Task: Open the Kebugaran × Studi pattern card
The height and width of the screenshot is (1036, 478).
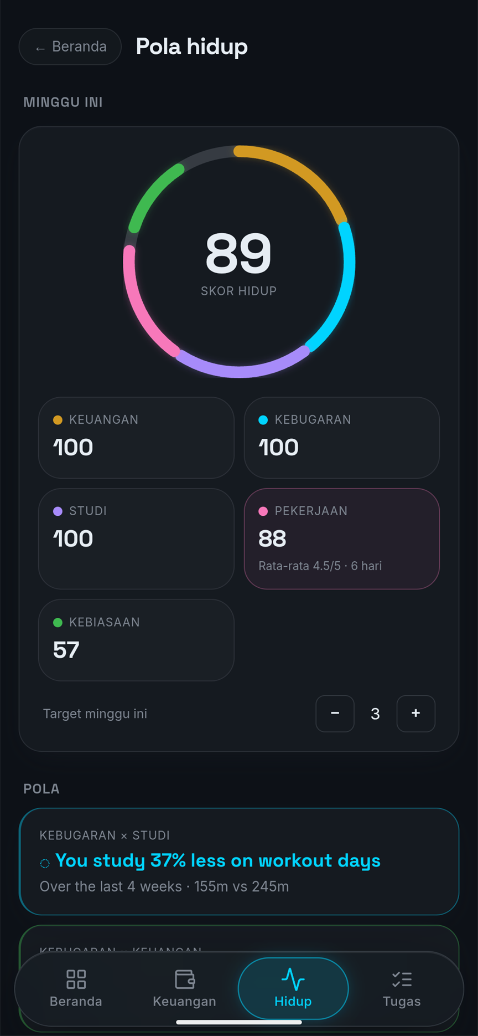Action: tap(239, 861)
